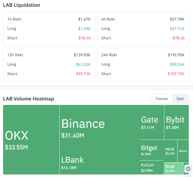
Task: Click the 4h Rekt total $27.78K
Action: click(x=177, y=19)
